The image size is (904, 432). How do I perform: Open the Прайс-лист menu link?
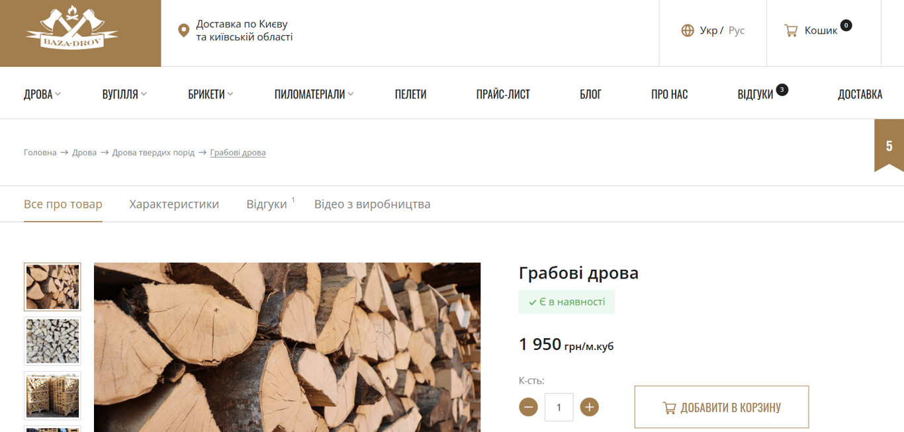tap(503, 94)
